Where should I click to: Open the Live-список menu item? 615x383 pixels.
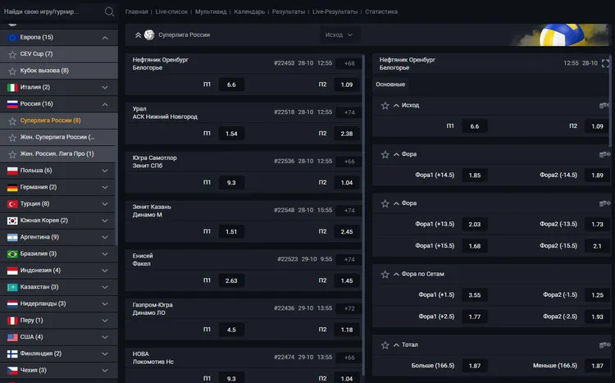pyautogui.click(x=174, y=12)
